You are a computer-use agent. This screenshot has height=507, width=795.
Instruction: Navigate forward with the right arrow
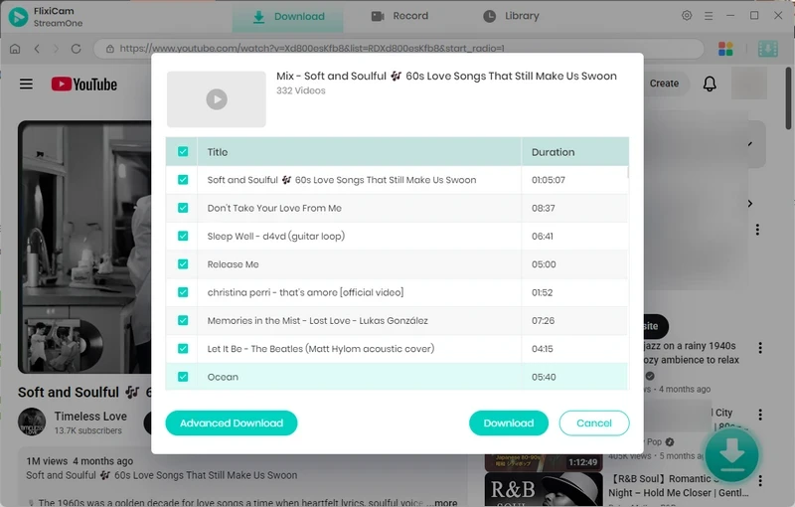click(x=57, y=49)
